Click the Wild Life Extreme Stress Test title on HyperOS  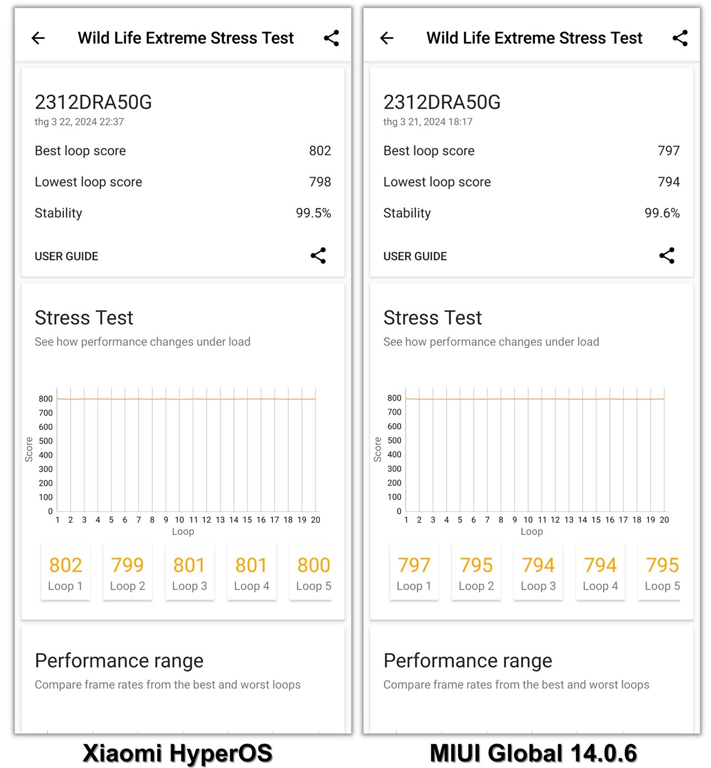click(186, 38)
